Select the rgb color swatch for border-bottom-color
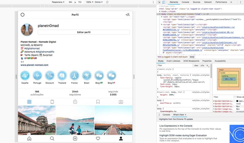 (x=237, y=101)
